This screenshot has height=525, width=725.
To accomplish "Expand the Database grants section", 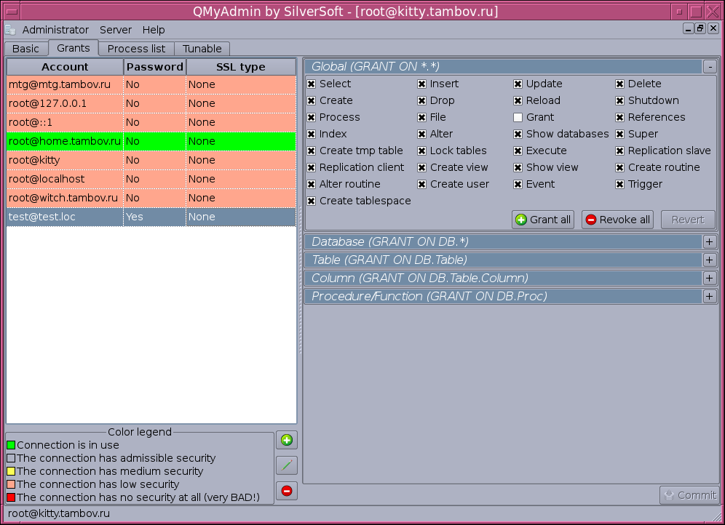I will pos(710,241).
